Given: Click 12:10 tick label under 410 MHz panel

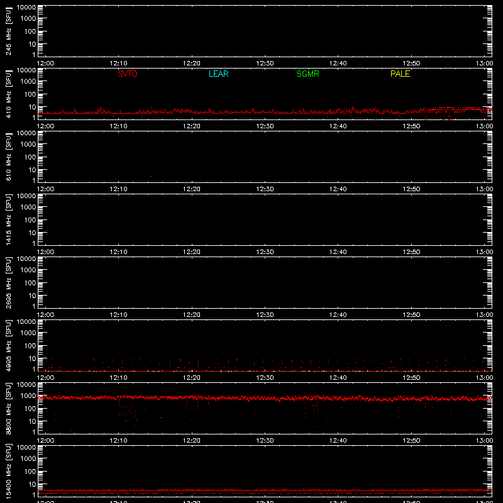Looking at the screenshot, I should pyautogui.click(x=118, y=126).
